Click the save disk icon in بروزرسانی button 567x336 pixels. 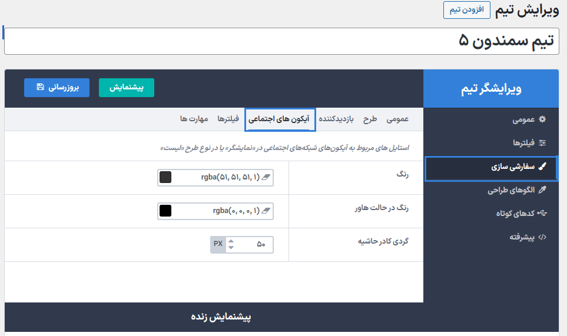40,87
